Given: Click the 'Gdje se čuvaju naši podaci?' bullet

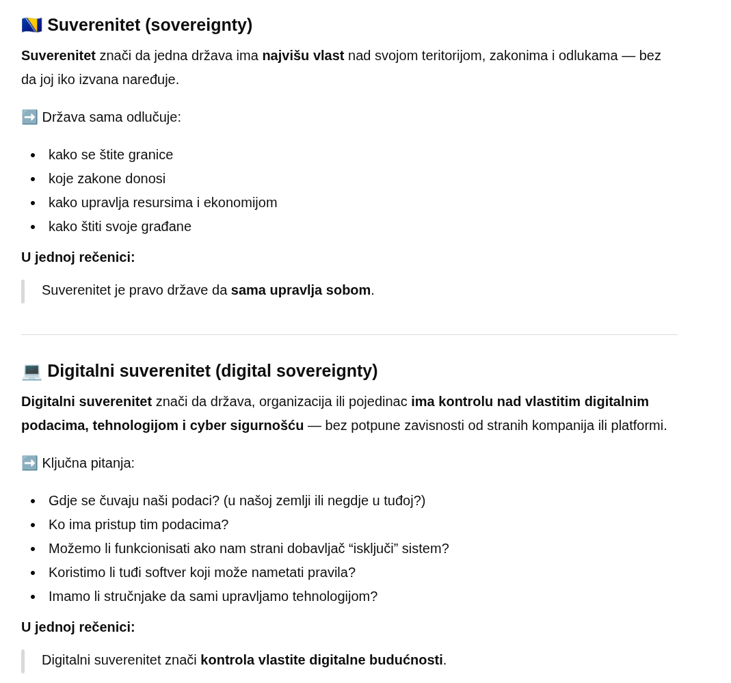Looking at the screenshot, I should pyautogui.click(x=237, y=500).
